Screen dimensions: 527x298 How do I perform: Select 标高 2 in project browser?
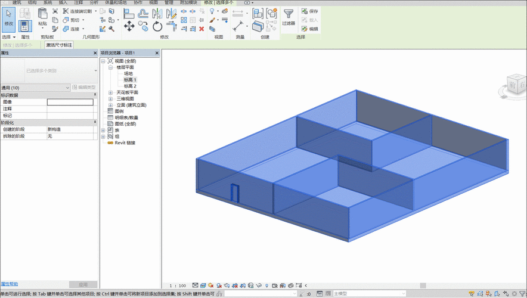(x=130, y=86)
